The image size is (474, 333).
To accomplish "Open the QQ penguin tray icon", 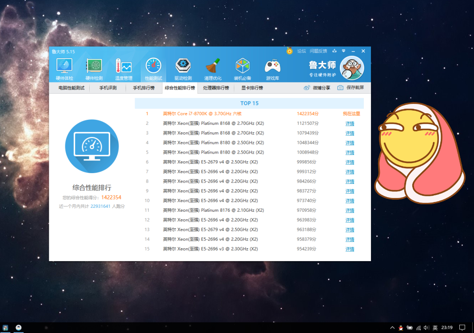I will 401,328.
